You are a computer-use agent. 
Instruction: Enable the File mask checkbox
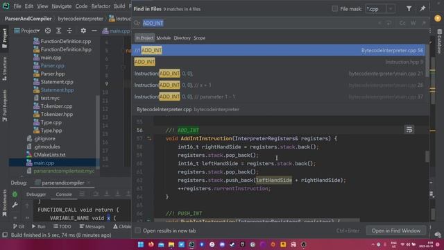tap(334, 9)
